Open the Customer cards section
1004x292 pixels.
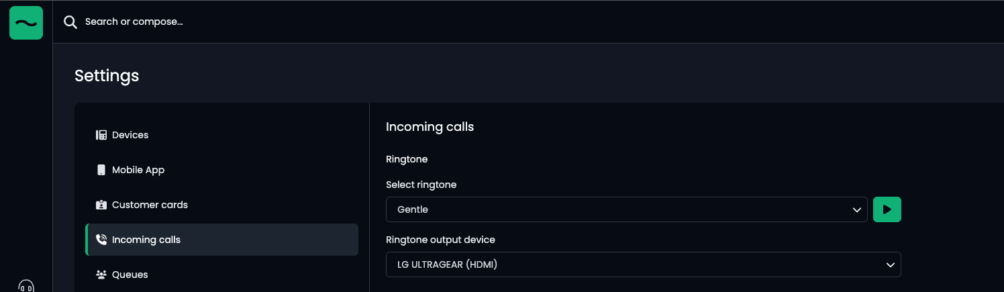[x=150, y=205]
